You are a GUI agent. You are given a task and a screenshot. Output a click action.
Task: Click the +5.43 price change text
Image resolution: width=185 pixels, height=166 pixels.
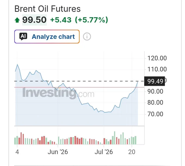click(61, 20)
